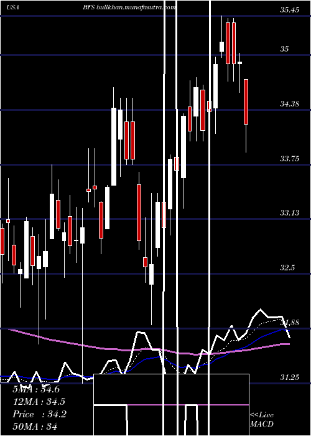Click the <<Live MACD label
The image size is (311, 436).
click(262, 419)
